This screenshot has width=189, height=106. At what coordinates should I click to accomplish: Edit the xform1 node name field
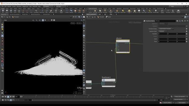[165, 21]
